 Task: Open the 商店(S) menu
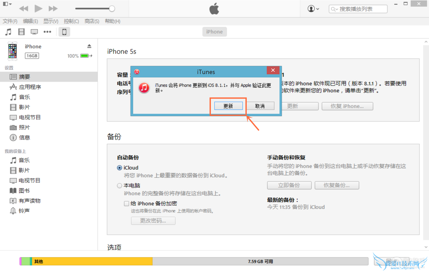[92, 21]
